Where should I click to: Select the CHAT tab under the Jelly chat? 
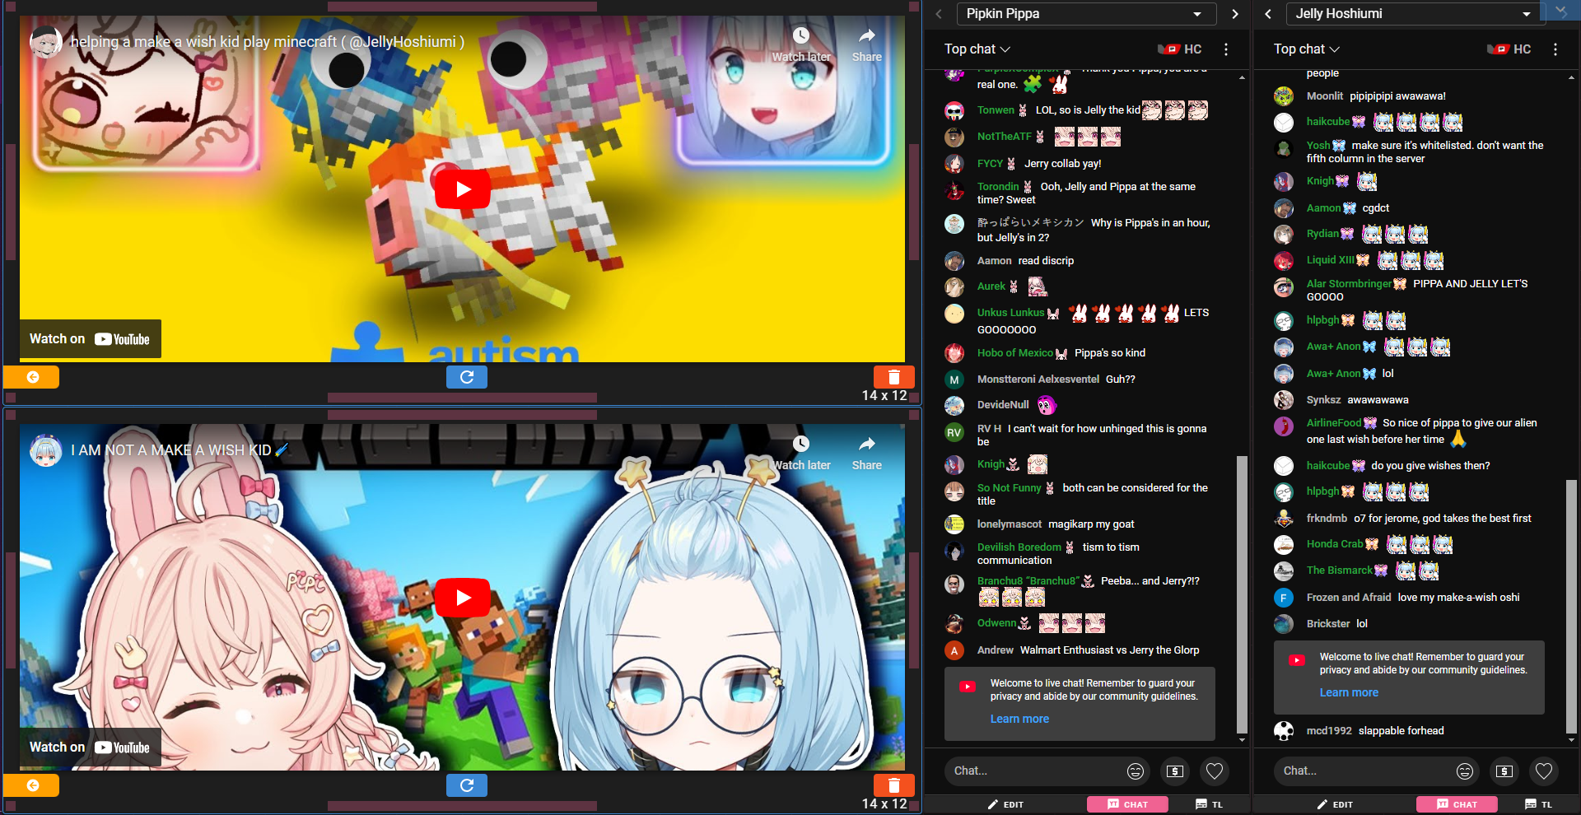[1457, 804]
